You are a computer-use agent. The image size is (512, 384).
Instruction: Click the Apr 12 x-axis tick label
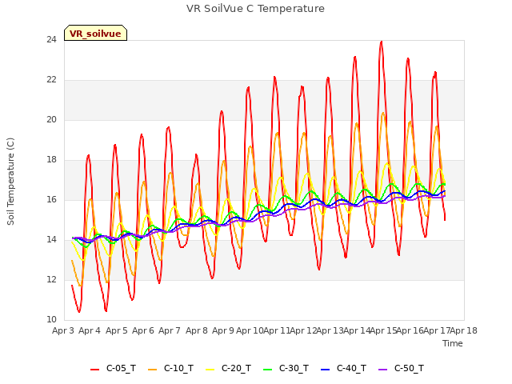point(303,330)
